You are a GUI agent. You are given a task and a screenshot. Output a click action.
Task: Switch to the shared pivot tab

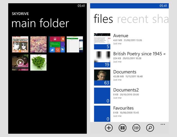160,19
